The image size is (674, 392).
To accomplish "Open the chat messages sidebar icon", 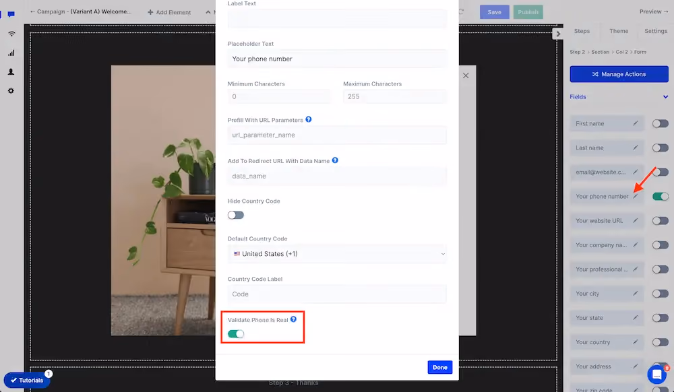I will [x=11, y=14].
